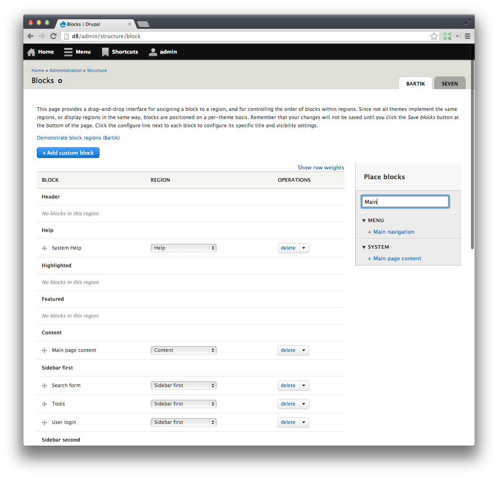Open region dropdown for Main page content

pyautogui.click(x=184, y=350)
